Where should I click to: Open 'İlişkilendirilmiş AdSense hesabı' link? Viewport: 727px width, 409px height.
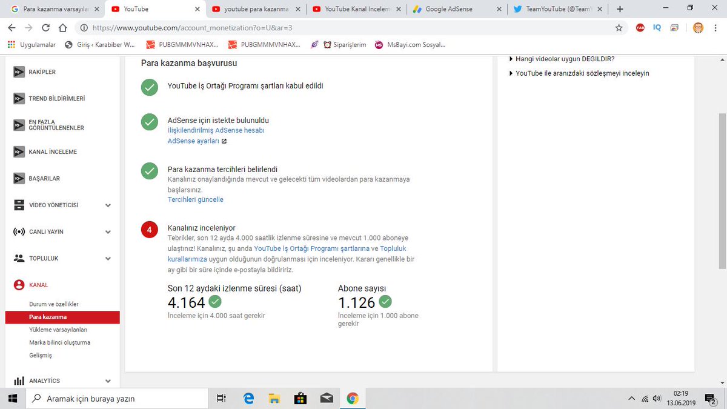(x=216, y=130)
